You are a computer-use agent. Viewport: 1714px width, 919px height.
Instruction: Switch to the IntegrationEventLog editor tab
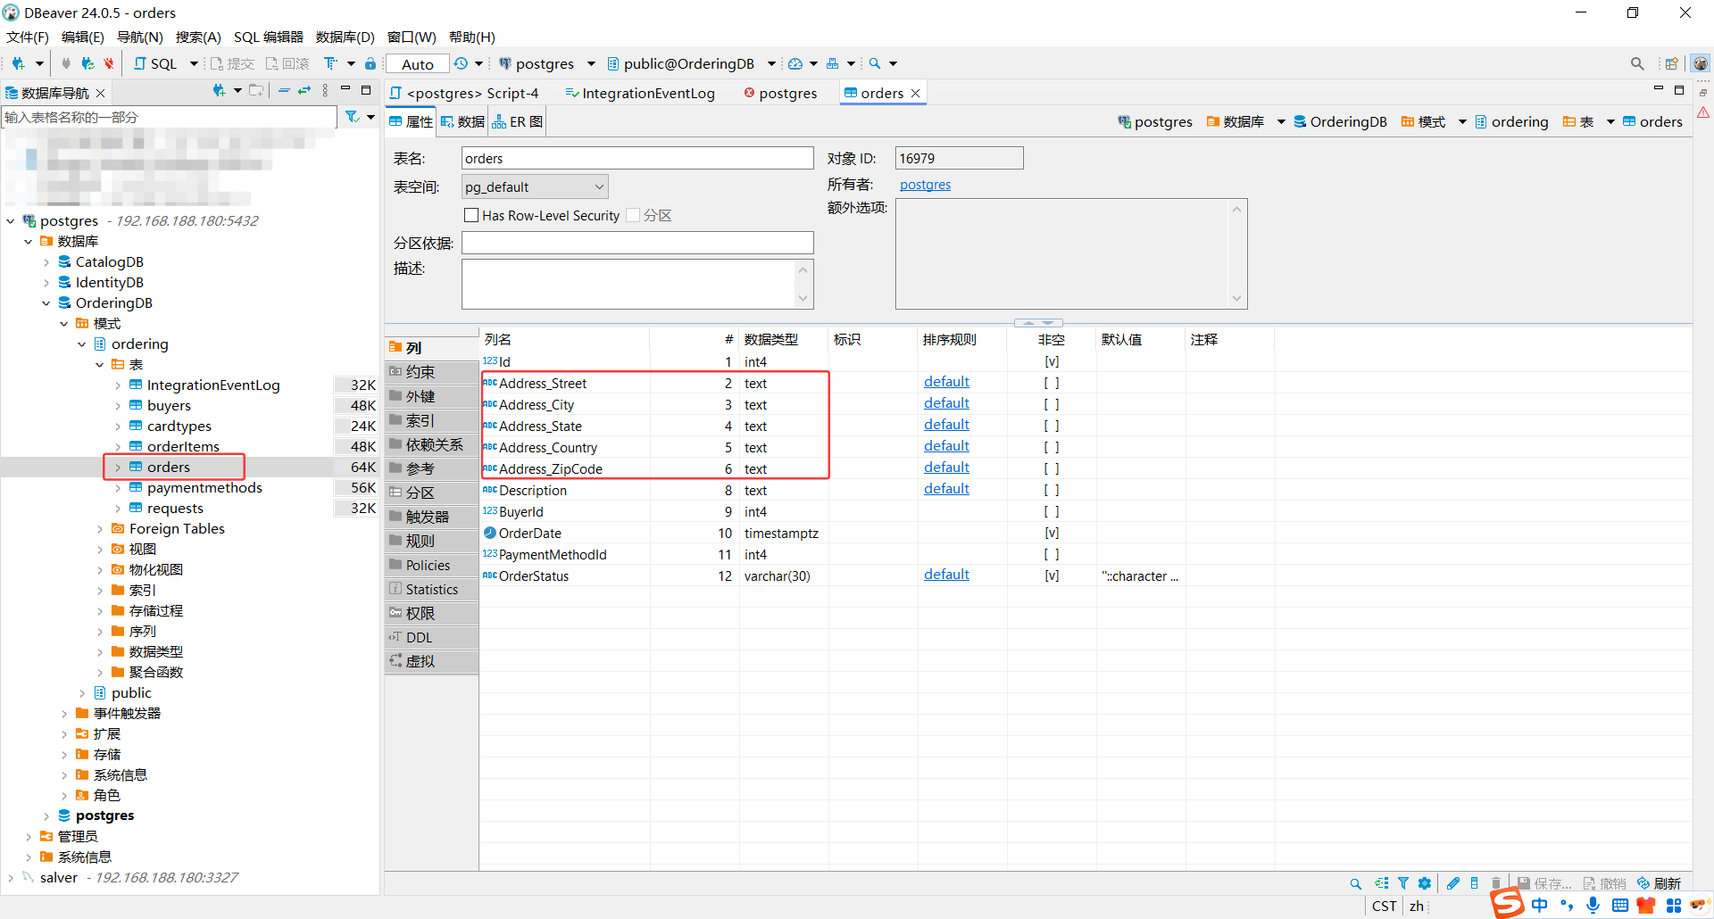coord(640,93)
